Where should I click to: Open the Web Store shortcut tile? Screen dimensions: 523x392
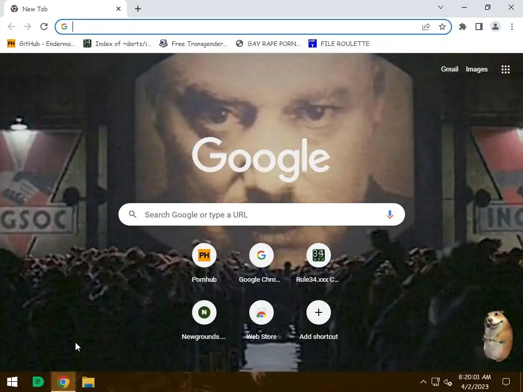[x=261, y=321]
